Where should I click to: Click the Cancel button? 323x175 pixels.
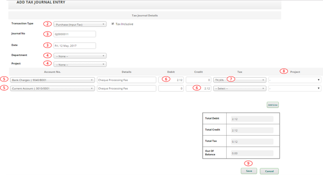point(269,171)
